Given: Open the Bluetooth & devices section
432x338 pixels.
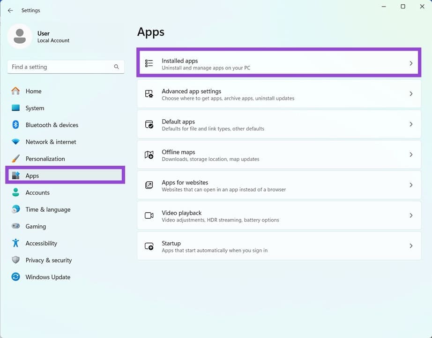Looking at the screenshot, I should tap(52, 125).
